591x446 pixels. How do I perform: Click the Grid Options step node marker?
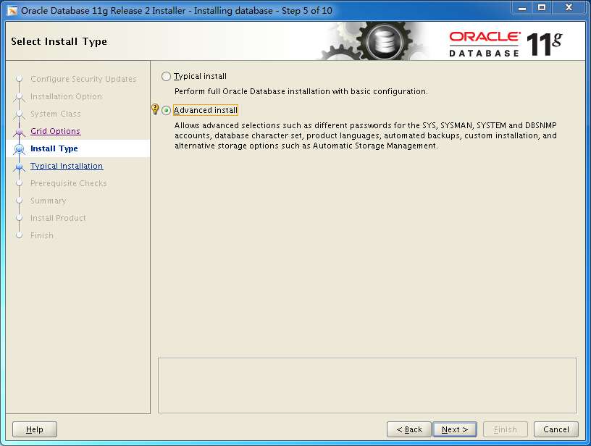(x=21, y=131)
